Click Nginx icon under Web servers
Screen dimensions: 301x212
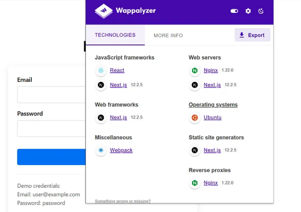195,71
